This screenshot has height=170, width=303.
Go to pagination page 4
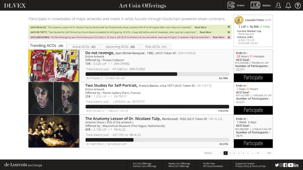(x=234, y=153)
